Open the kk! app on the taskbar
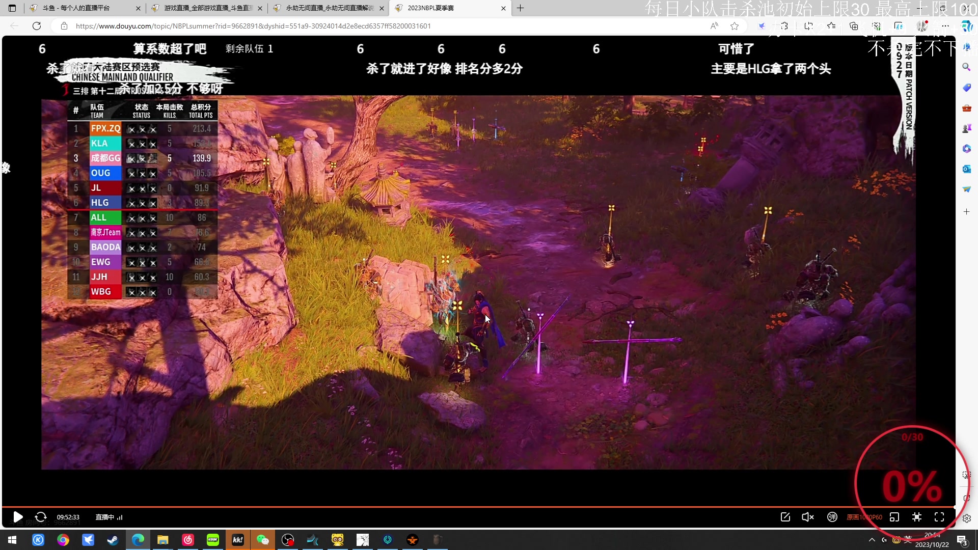Image resolution: width=978 pixels, height=550 pixels. [238, 540]
